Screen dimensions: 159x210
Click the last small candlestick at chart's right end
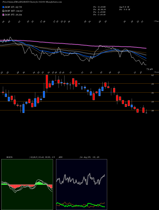146,112
